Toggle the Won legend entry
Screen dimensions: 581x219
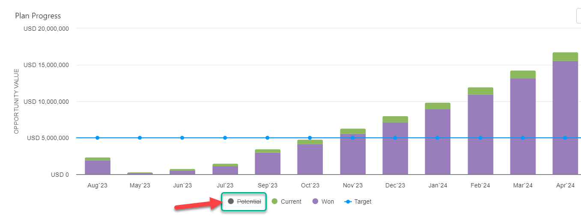(327, 201)
